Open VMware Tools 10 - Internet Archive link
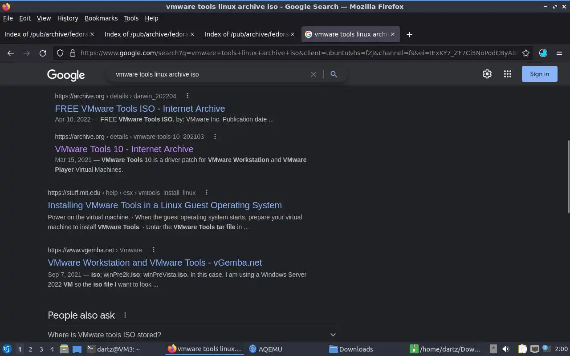Screen dimensions: 570x356 pyautogui.click(x=124, y=149)
